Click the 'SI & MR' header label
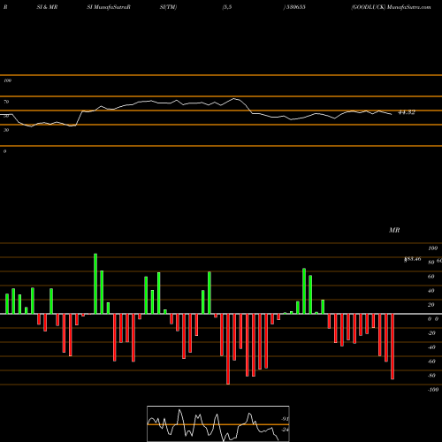442x442 pixels. [x=47, y=7]
